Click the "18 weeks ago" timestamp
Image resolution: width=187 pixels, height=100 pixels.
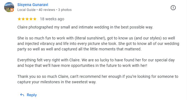[52, 19]
